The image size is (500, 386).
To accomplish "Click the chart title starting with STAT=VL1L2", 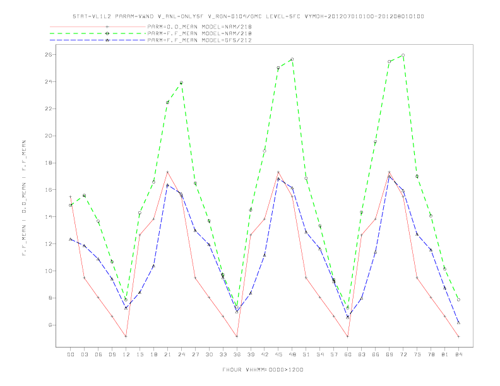I will click(248, 16).
